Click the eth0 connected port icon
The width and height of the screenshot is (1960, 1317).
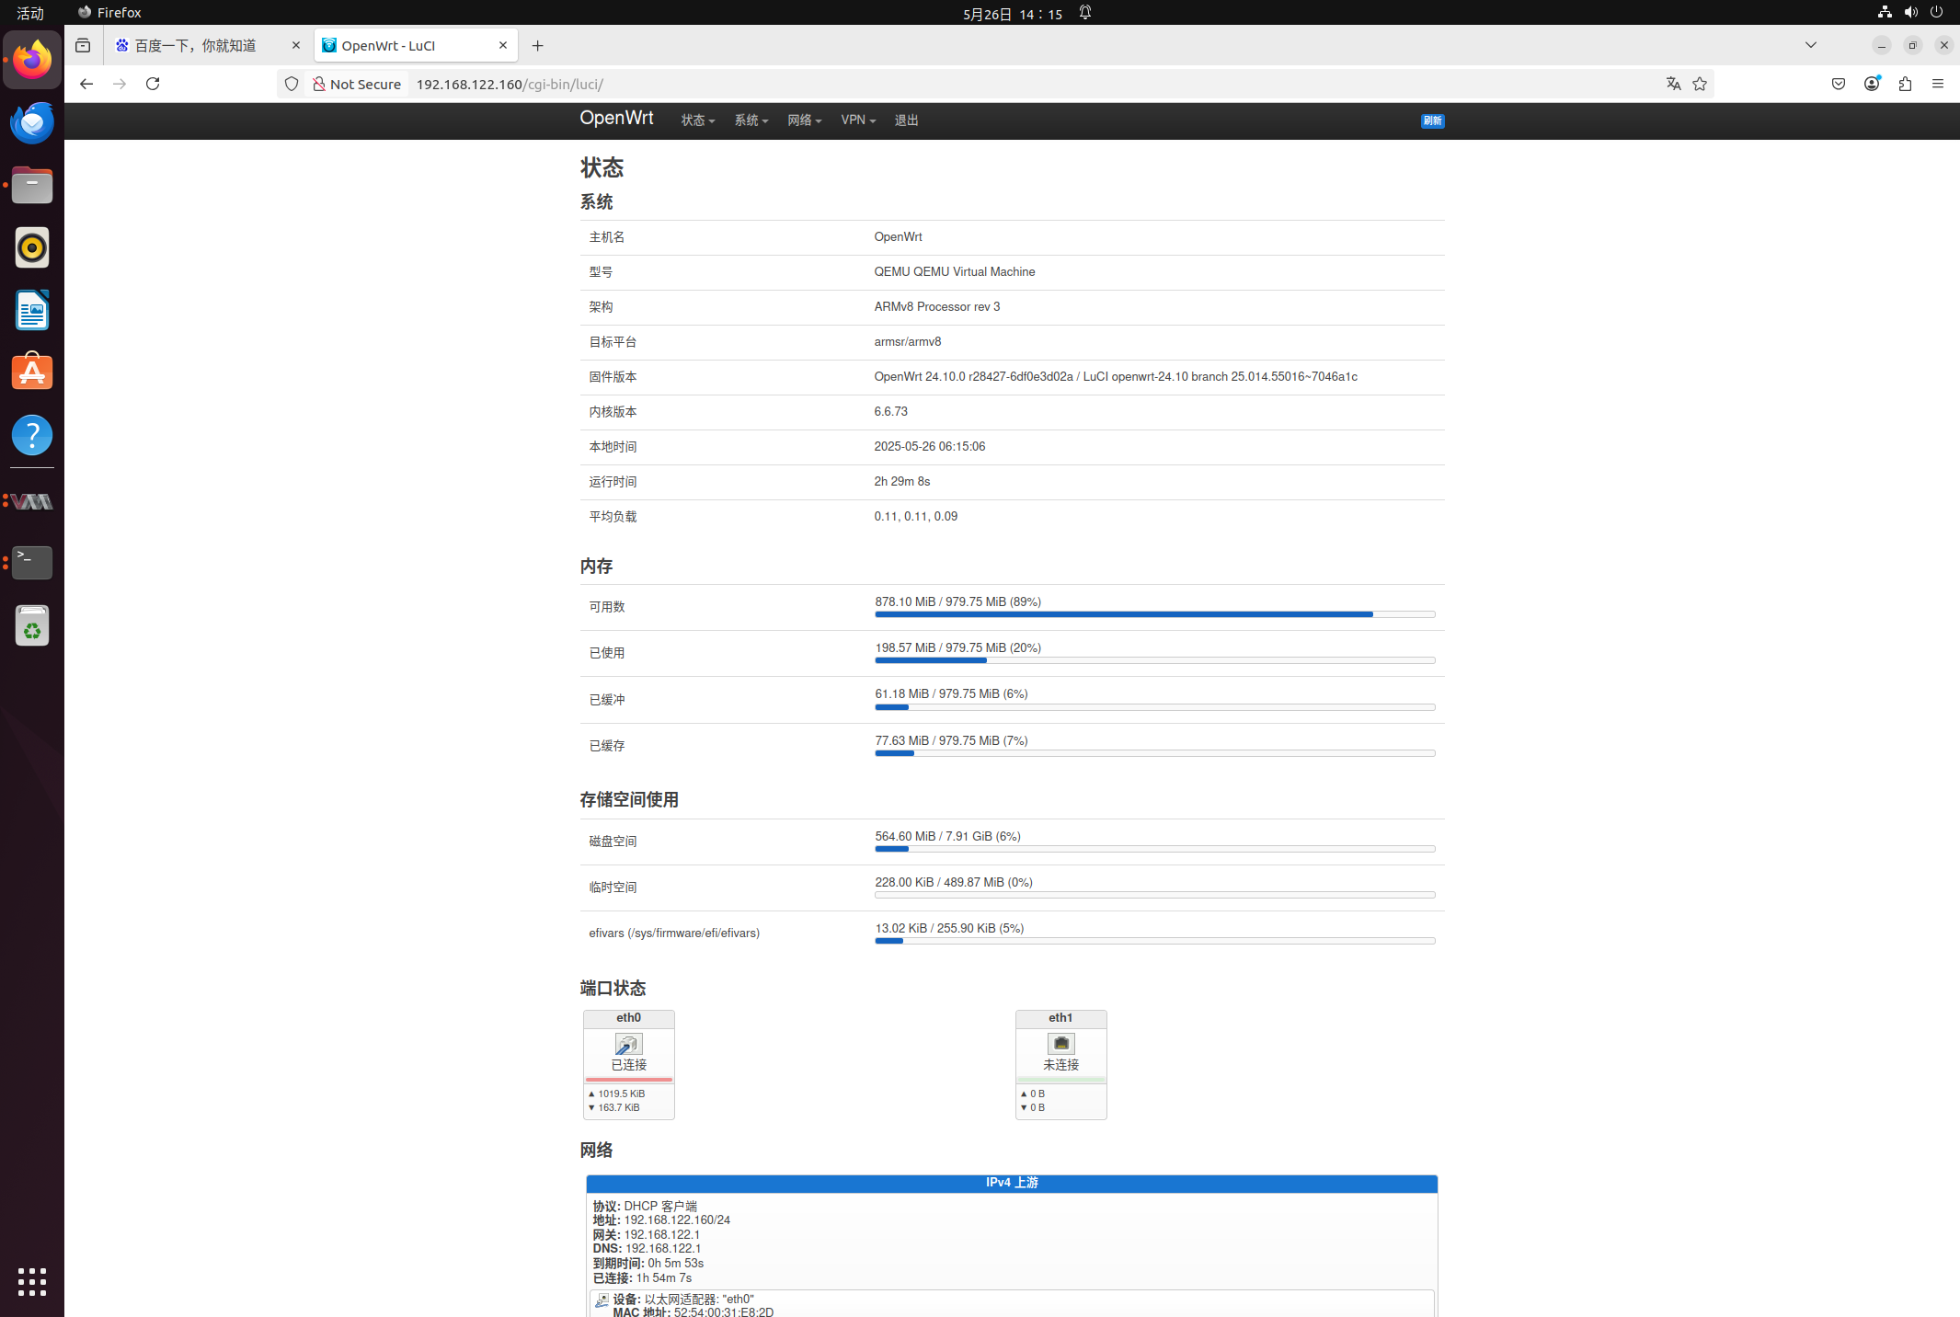tap(628, 1044)
